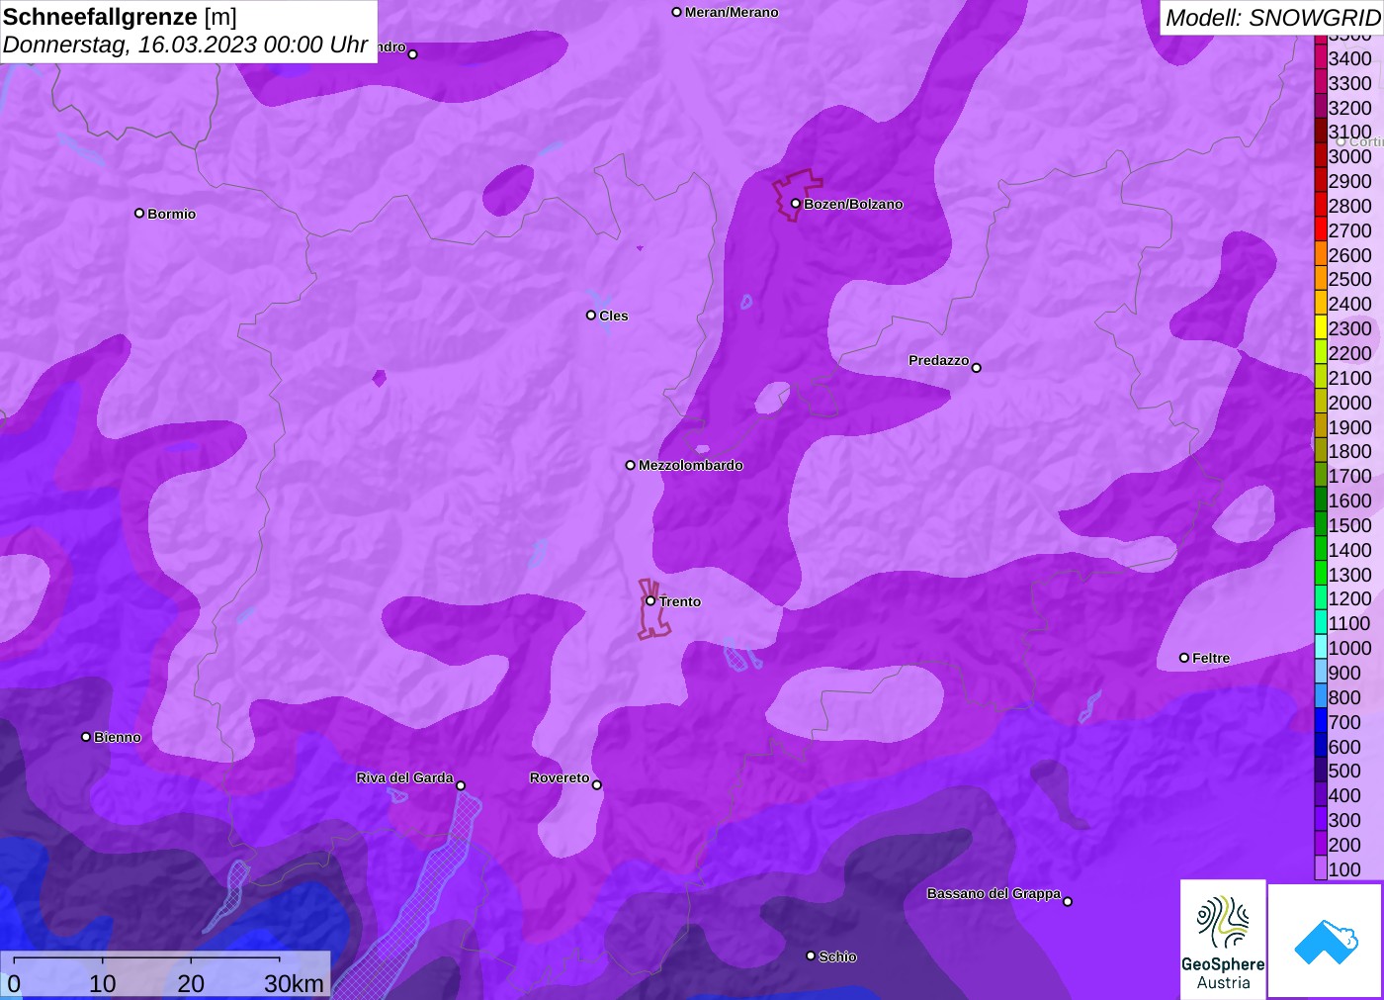
Task: Click the legend value "3200"
Action: click(x=1350, y=108)
